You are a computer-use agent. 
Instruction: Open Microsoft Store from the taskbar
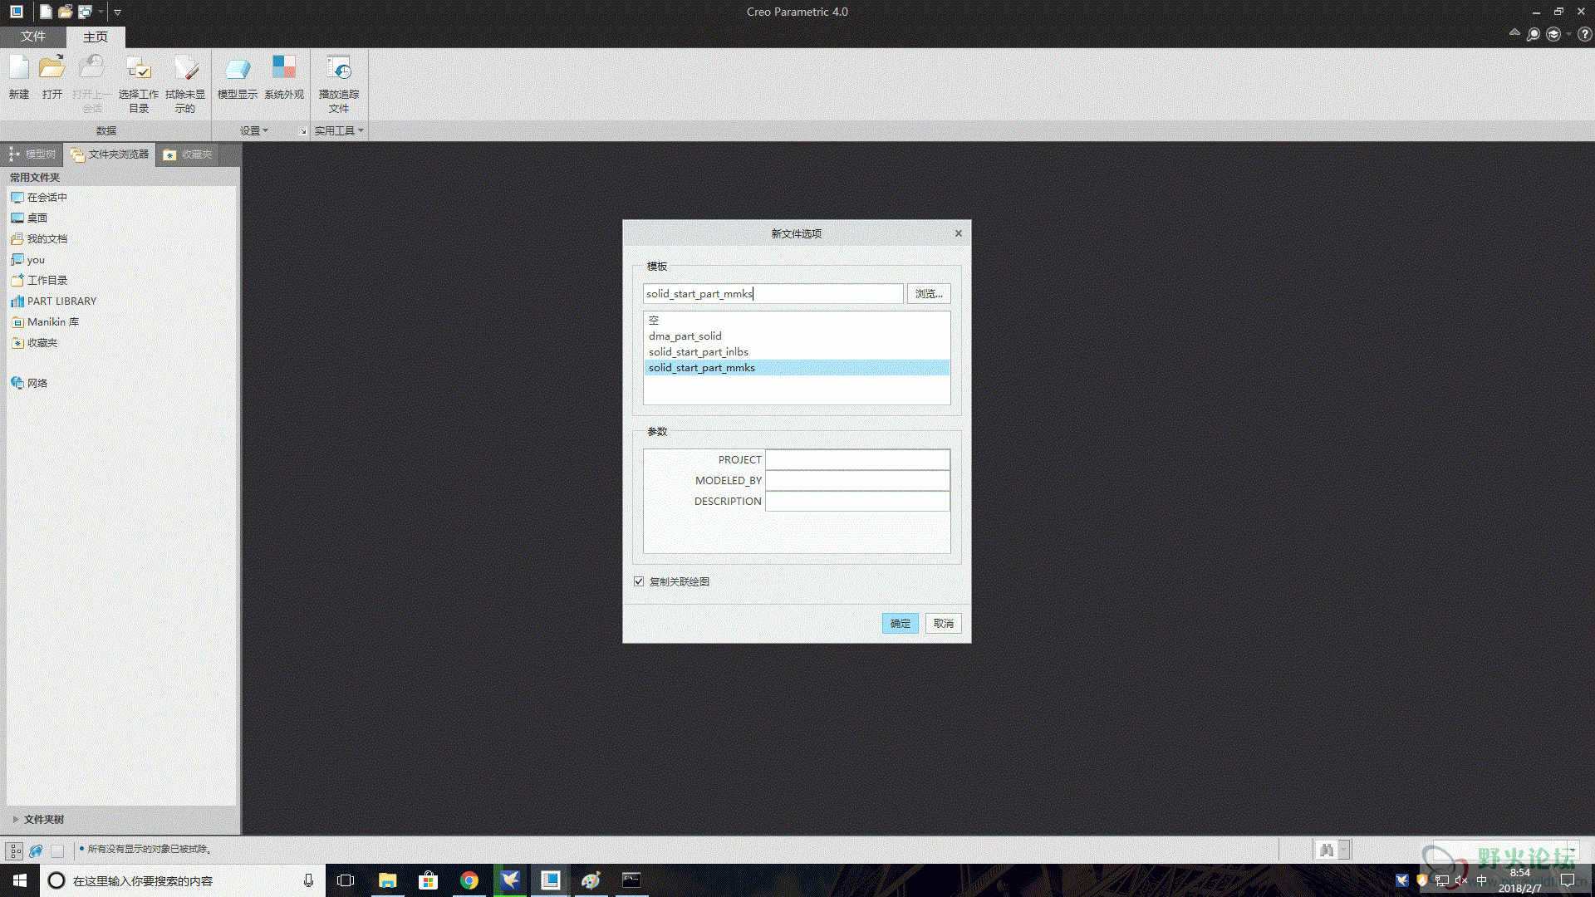tap(429, 880)
